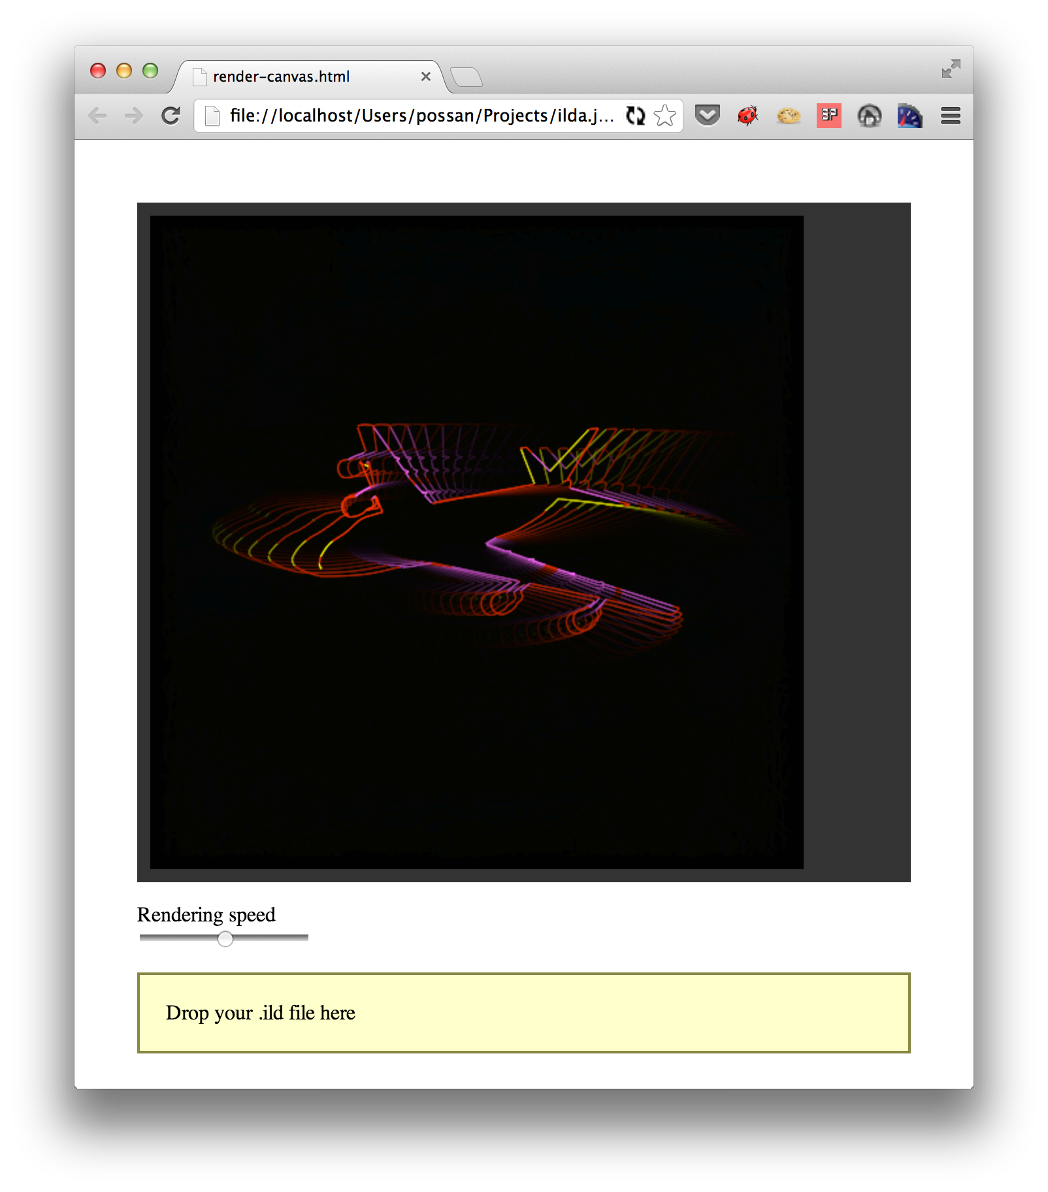Reload the page with the refresh button
The height and width of the screenshot is (1192, 1048).
[x=171, y=116]
